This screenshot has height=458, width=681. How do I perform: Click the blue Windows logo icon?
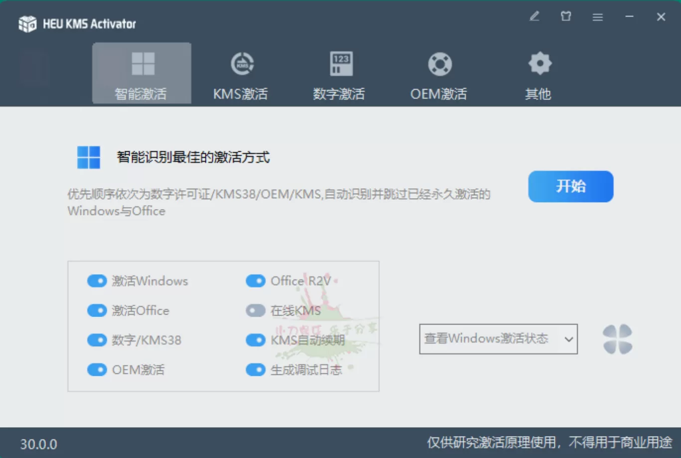tap(89, 157)
